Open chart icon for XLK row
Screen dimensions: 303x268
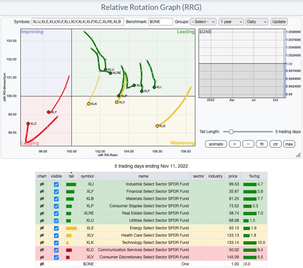coord(42,243)
